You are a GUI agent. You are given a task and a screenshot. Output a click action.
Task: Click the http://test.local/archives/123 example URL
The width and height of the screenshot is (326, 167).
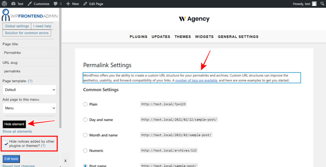[169, 150]
